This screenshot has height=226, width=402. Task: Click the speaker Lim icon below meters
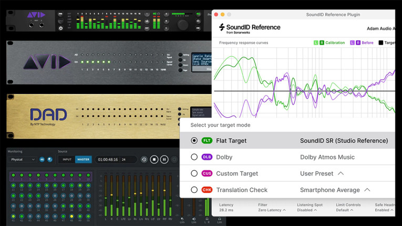point(194,220)
